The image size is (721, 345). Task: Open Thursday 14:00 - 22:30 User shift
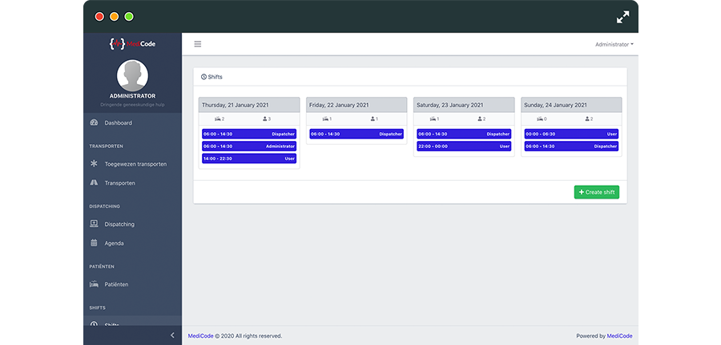pos(249,158)
